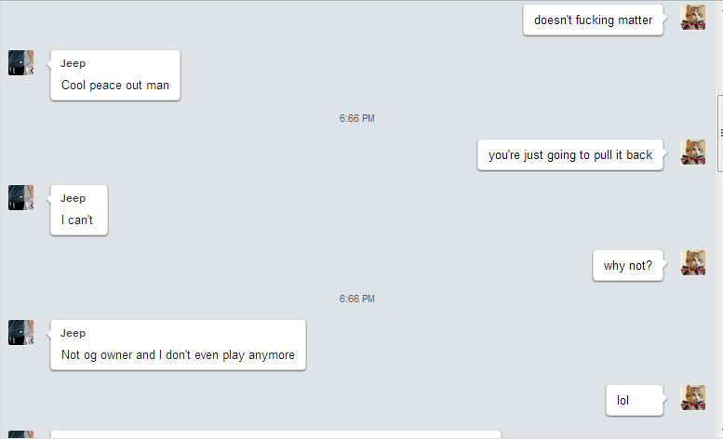Screen dimensions: 723x439
Task: Select the "you're just going to pull it back" bubble
Action: (x=570, y=155)
